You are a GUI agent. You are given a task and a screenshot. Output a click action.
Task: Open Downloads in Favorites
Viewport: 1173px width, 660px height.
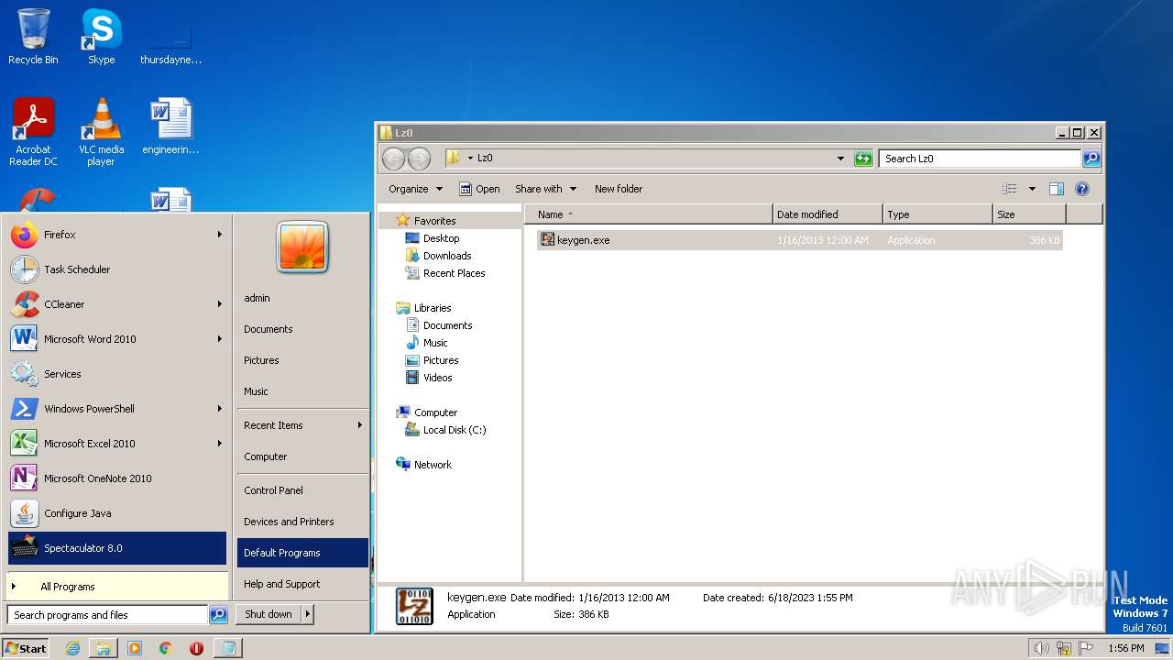(447, 256)
